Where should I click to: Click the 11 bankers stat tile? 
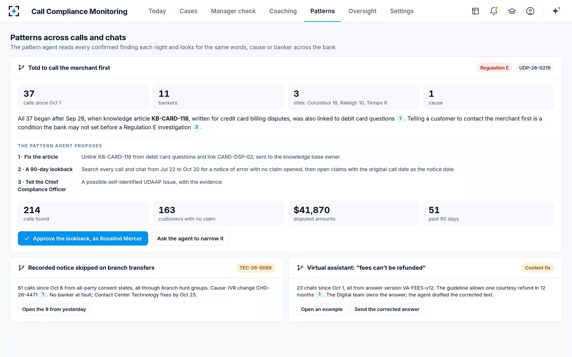pos(218,97)
